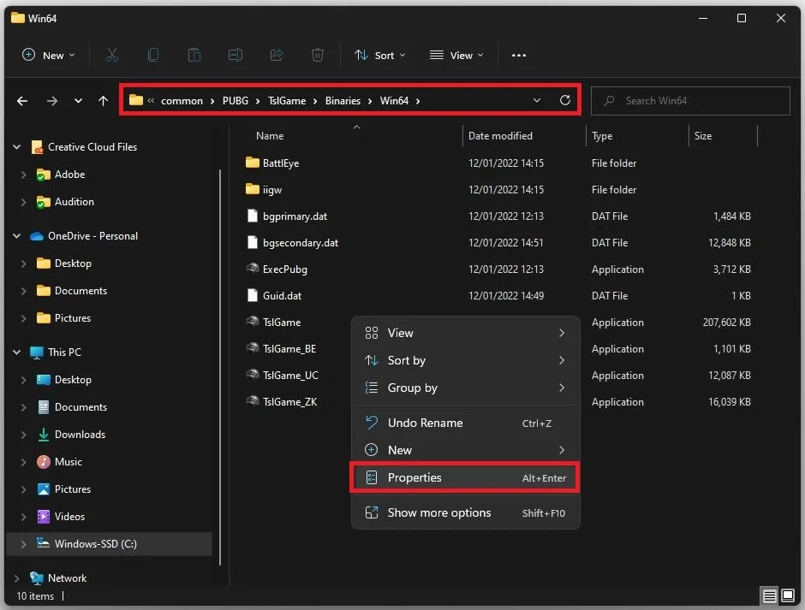The image size is (805, 610).
Task: Click the Delete trash icon
Action: (x=318, y=55)
